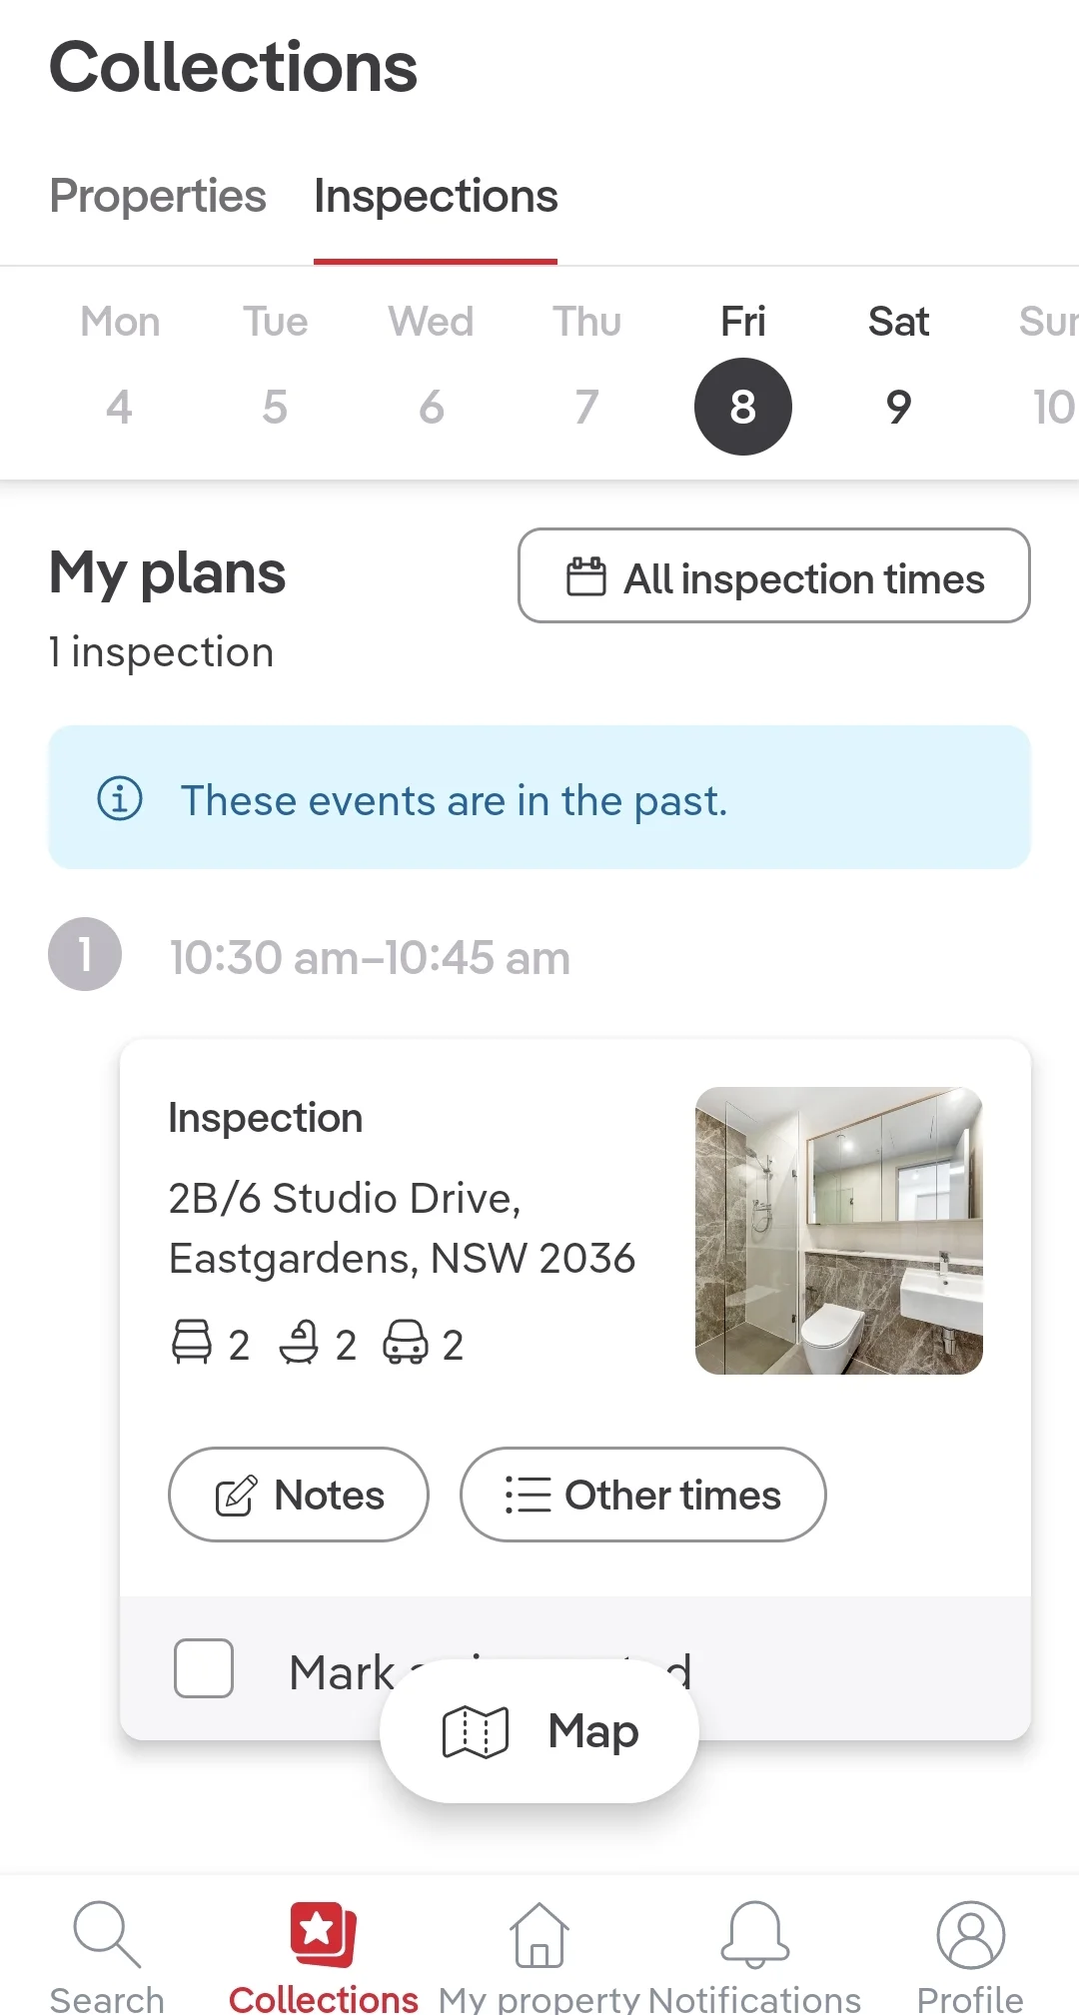Select Friday 8 date circle
The height and width of the screenshot is (2015, 1079).
pos(743,407)
